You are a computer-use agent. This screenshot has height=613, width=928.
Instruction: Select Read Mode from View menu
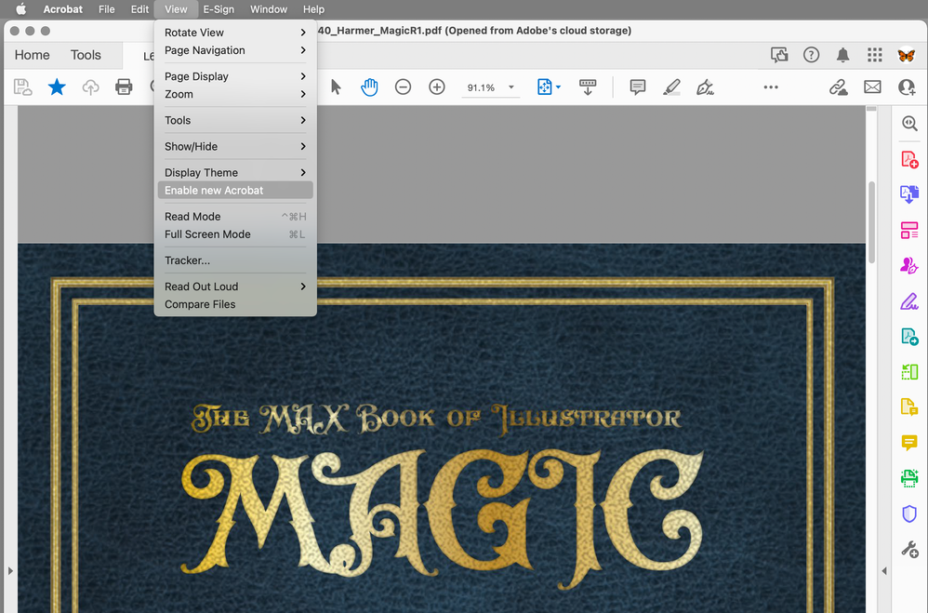[x=235, y=217]
